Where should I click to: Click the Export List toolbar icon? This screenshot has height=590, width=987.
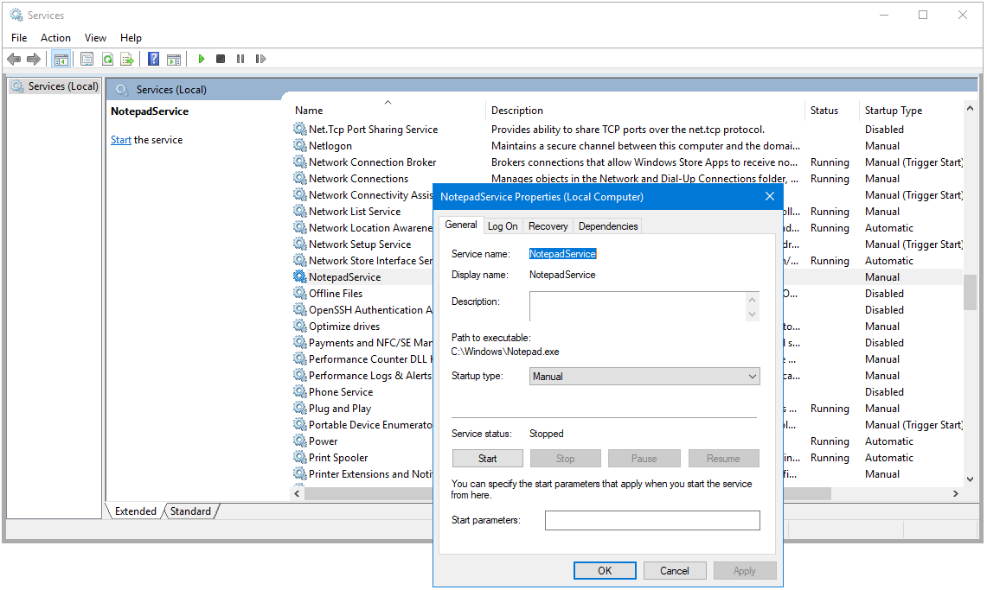pos(127,59)
